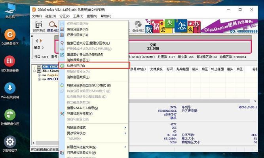Click the GUID conversion menu icon
Screen dimensions: 264x158
[62, 85]
